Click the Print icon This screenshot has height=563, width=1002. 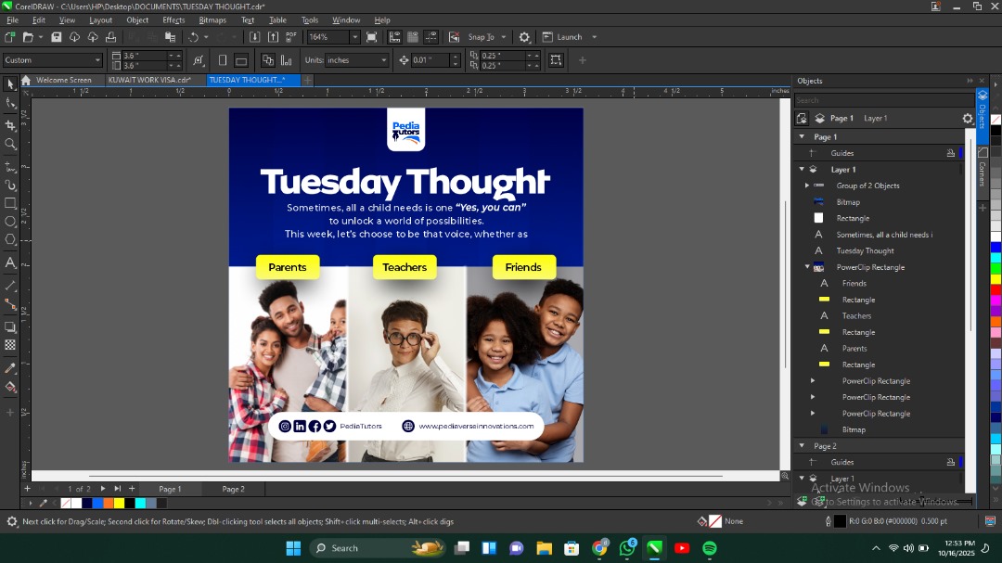click(110, 37)
